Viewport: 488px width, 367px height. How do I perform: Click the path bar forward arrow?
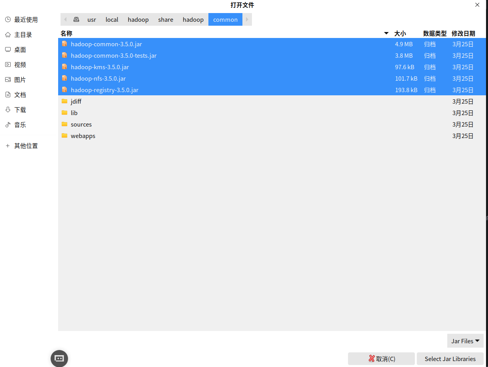point(247,19)
